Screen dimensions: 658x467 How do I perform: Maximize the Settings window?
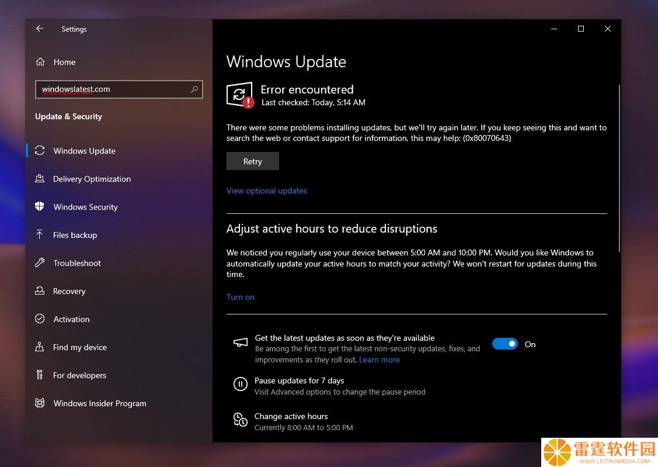point(581,29)
